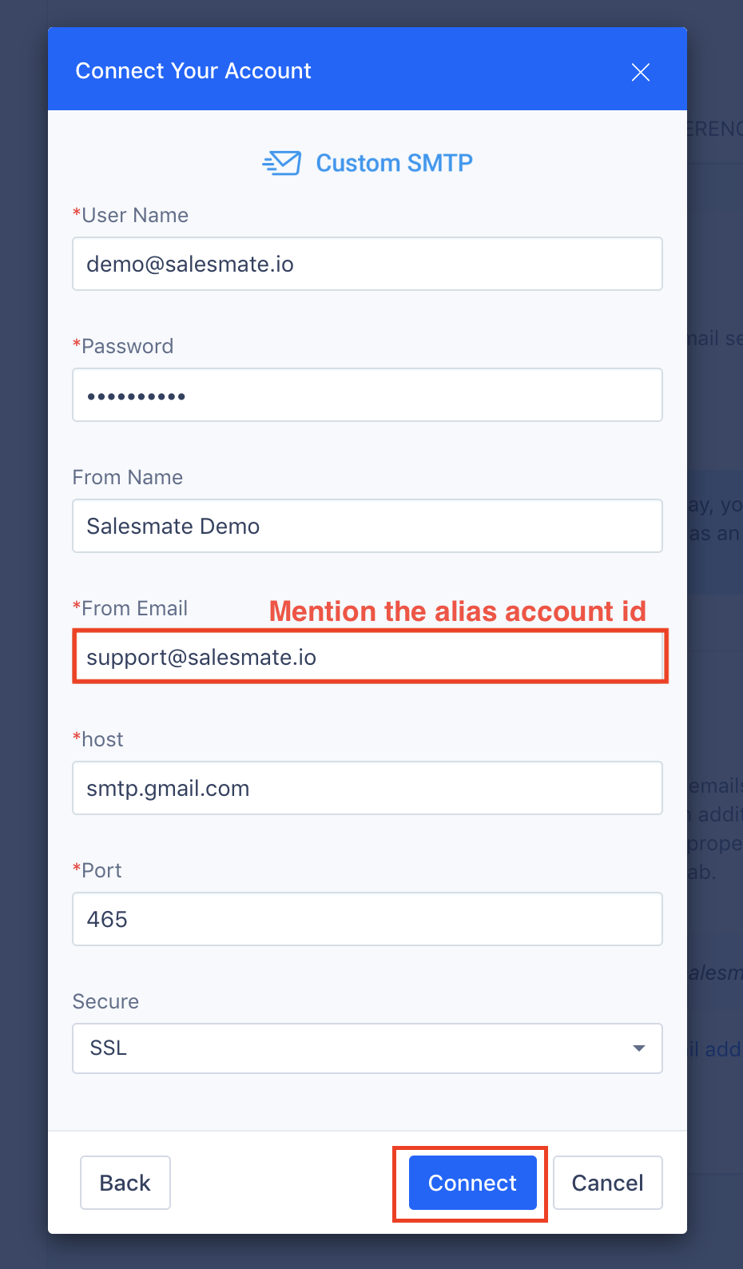Click into the Password field

click(368, 395)
